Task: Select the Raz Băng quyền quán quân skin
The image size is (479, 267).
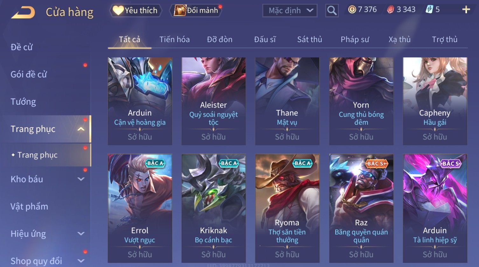Action: tap(361, 208)
